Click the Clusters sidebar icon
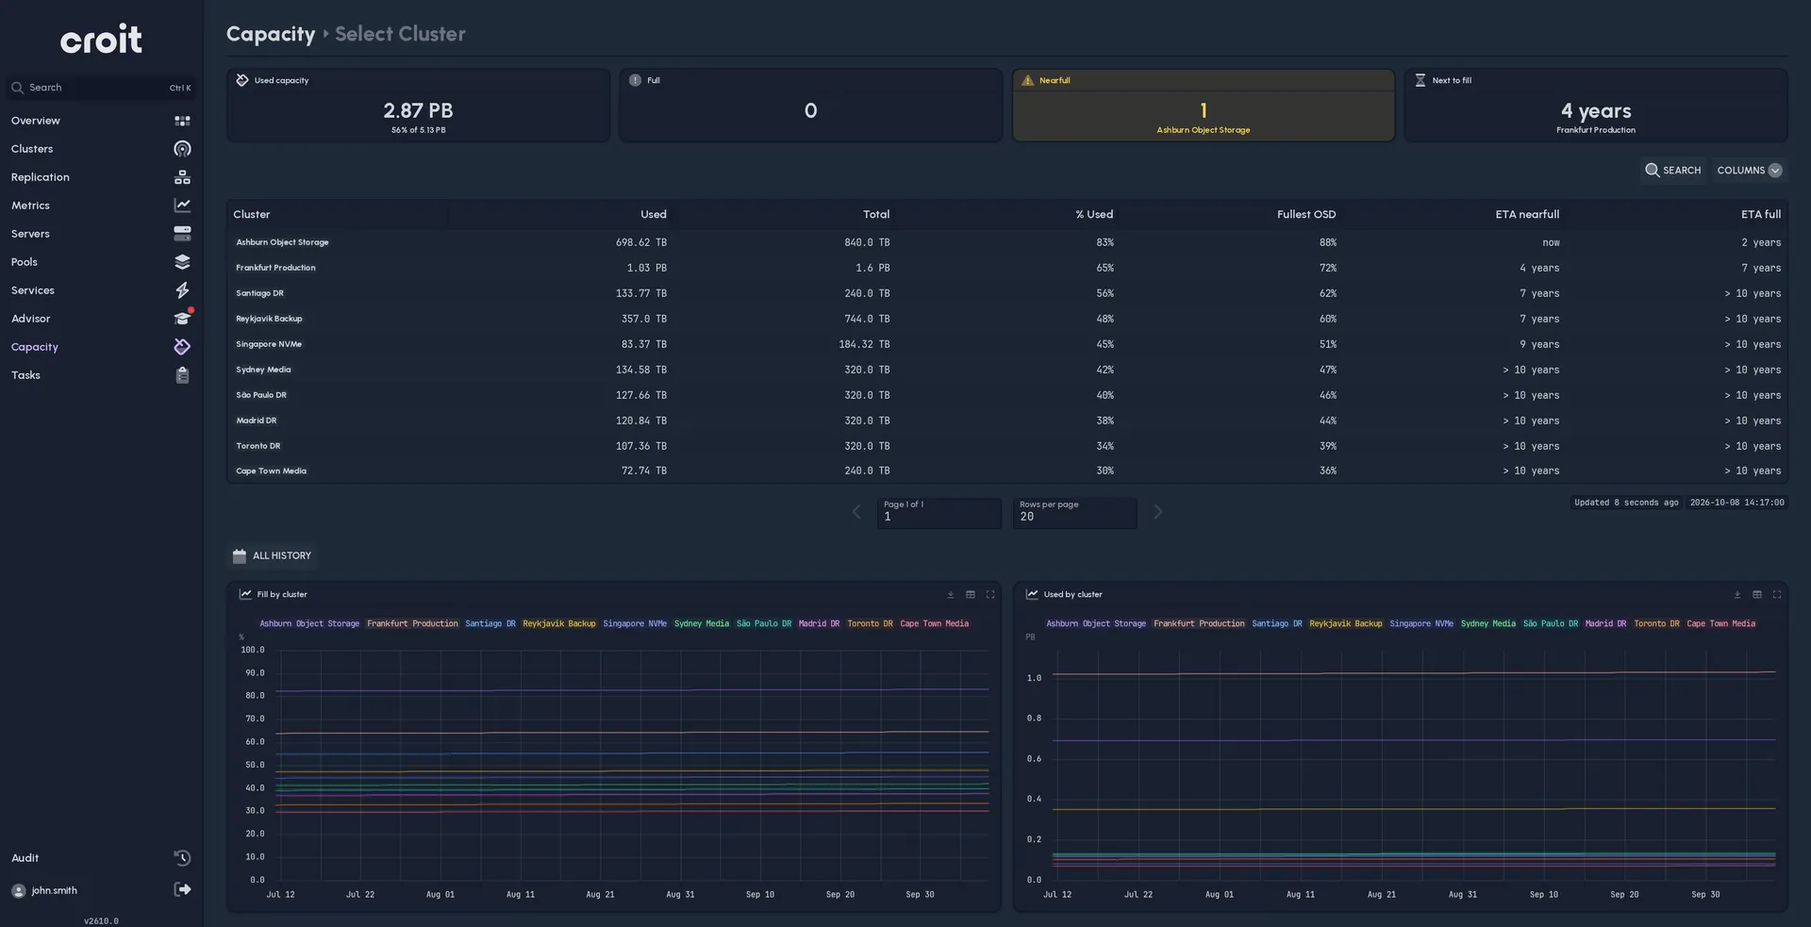Screen dimensions: 1811x927 pos(182,149)
